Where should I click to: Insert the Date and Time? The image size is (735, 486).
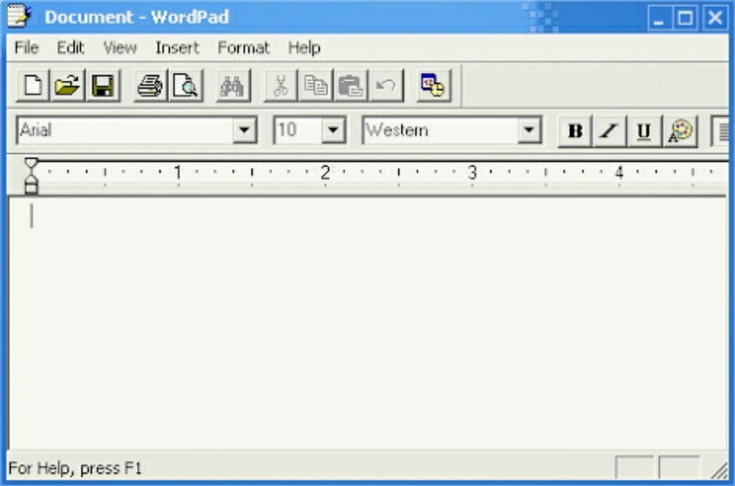(x=433, y=85)
